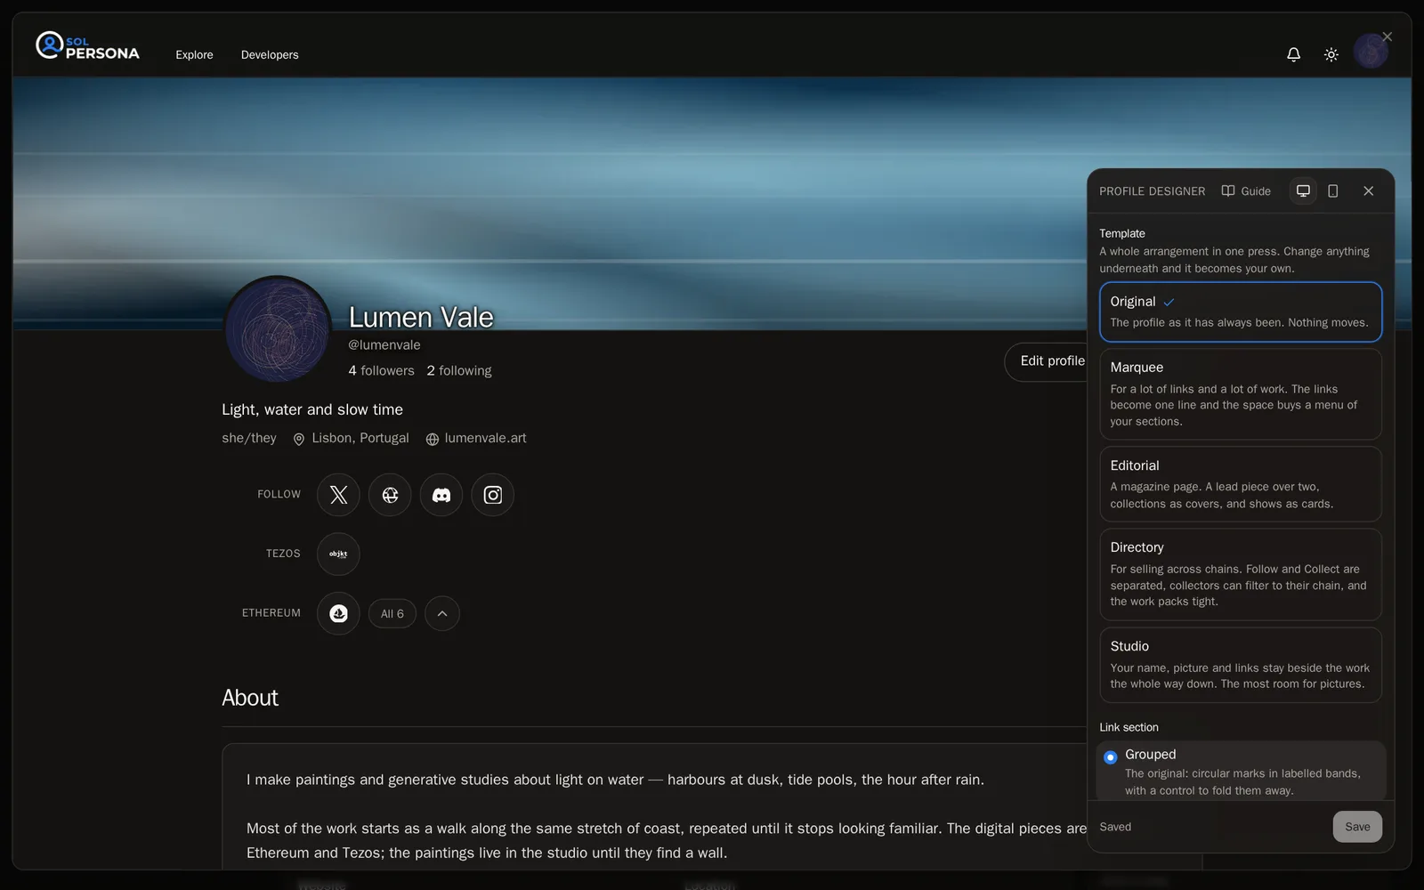The image size is (1424, 890).
Task: Go to Sol Persona home logo
Action: (x=87, y=47)
